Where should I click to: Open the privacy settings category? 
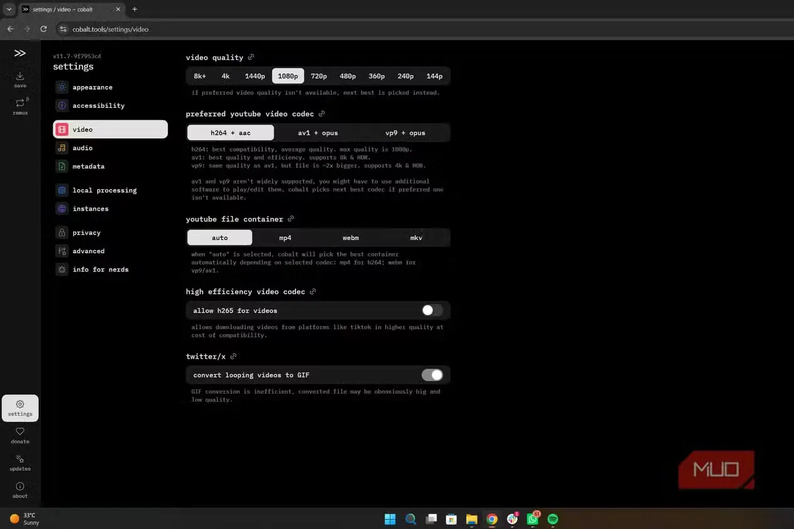(x=110, y=233)
